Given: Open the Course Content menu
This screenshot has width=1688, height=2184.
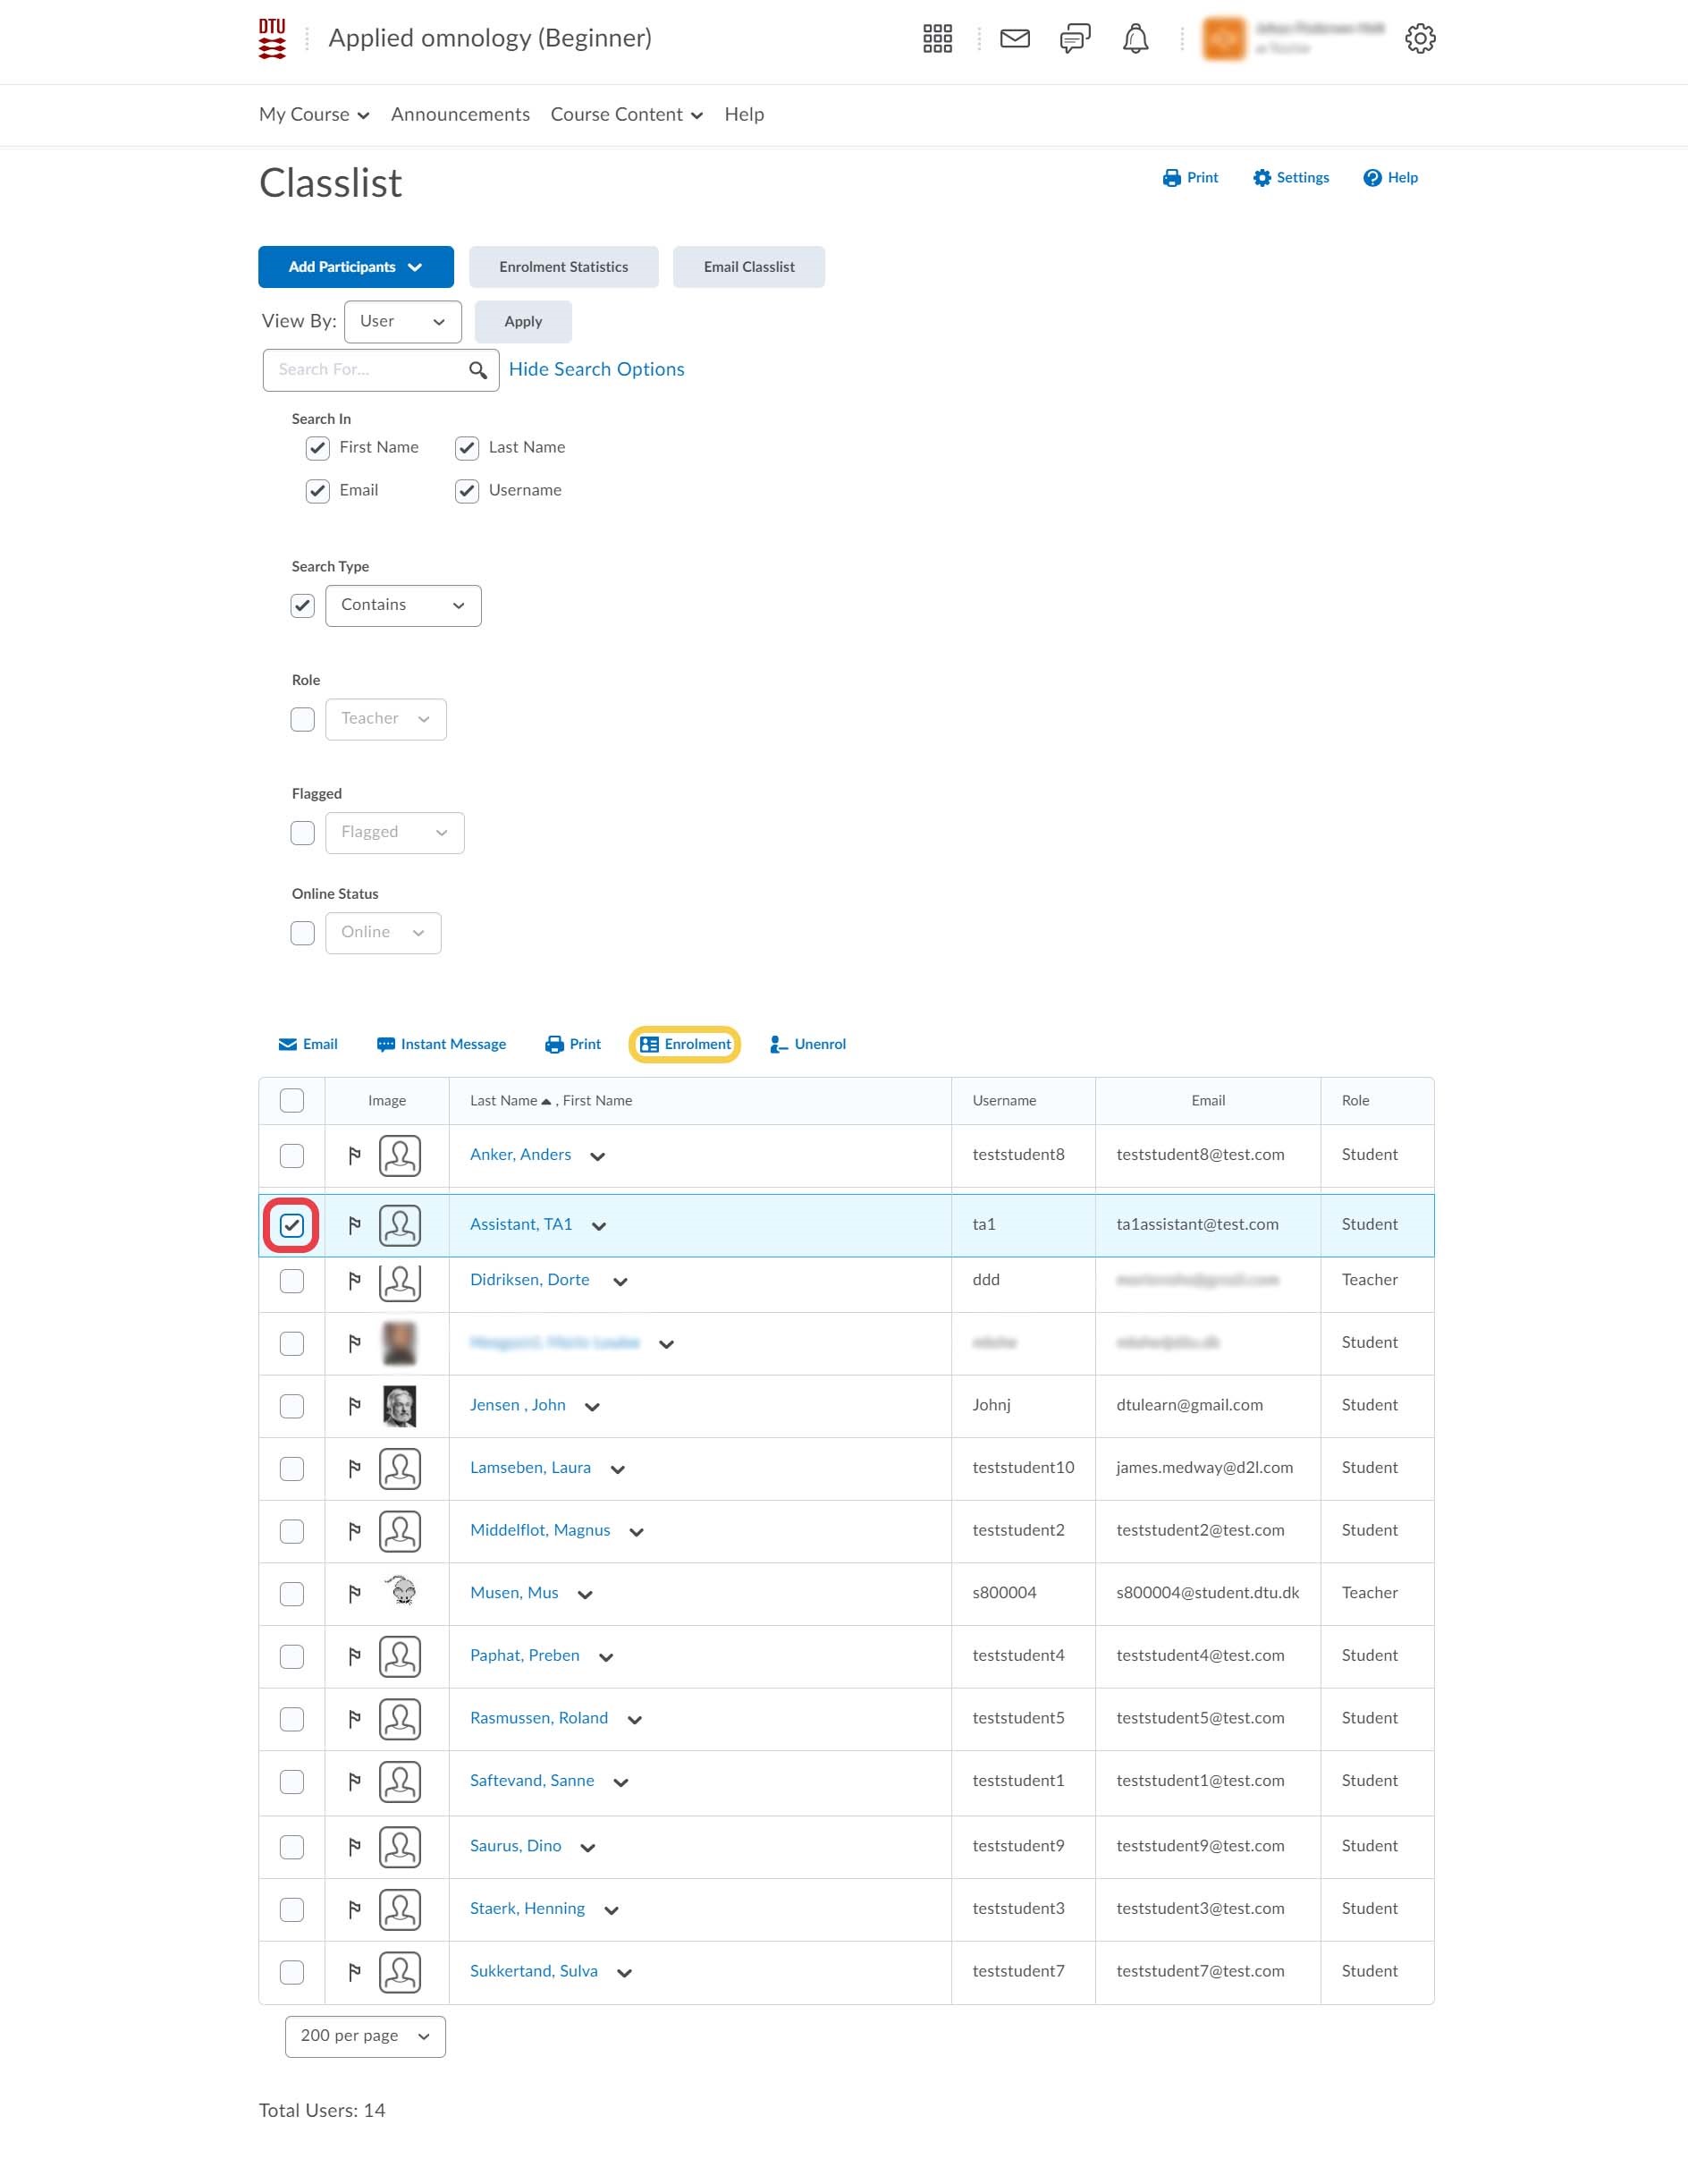Looking at the screenshot, I should (x=627, y=115).
